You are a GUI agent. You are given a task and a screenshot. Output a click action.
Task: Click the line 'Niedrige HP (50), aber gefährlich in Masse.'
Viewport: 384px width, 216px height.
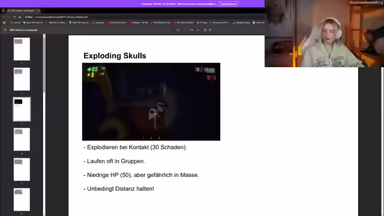pos(142,175)
